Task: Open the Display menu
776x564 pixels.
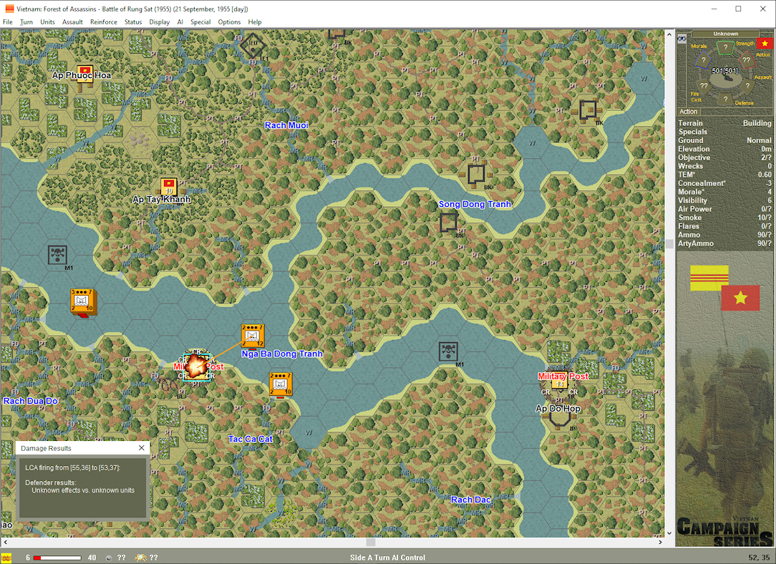Action: (x=160, y=21)
